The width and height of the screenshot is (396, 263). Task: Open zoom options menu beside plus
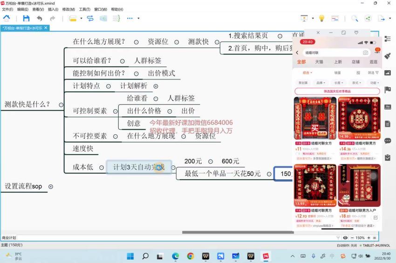[x=375, y=237]
